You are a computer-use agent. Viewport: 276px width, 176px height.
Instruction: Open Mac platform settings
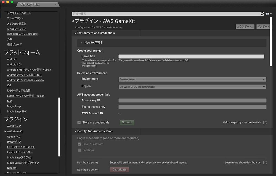[x=10, y=101]
